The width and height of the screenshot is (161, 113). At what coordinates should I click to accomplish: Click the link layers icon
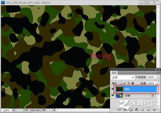click(119, 110)
